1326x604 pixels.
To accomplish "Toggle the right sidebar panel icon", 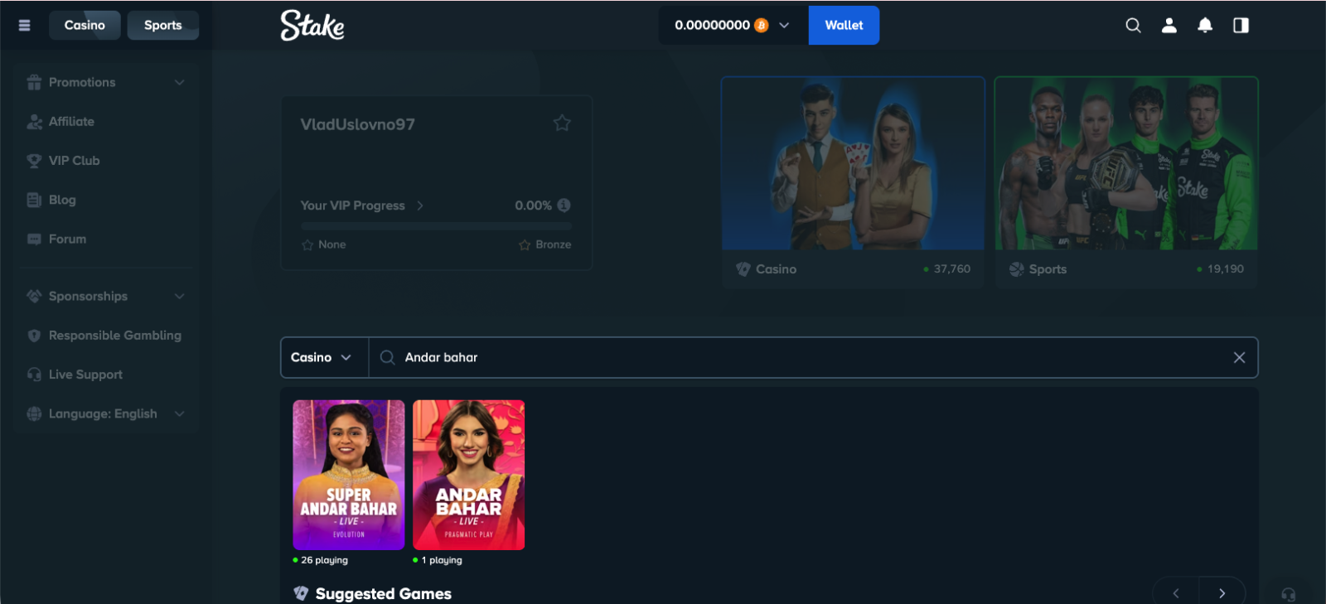I will click(x=1241, y=26).
